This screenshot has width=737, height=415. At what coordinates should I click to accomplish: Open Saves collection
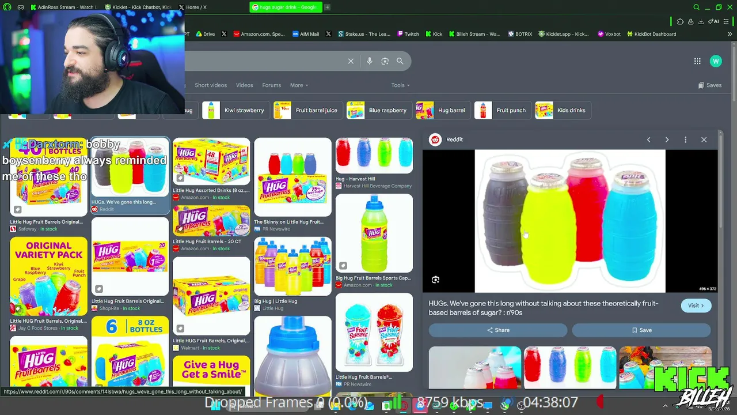[x=709, y=85]
